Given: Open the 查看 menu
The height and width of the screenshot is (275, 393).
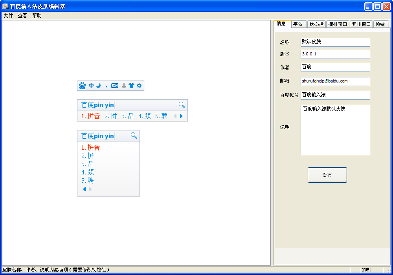Looking at the screenshot, I should pyautogui.click(x=22, y=16).
